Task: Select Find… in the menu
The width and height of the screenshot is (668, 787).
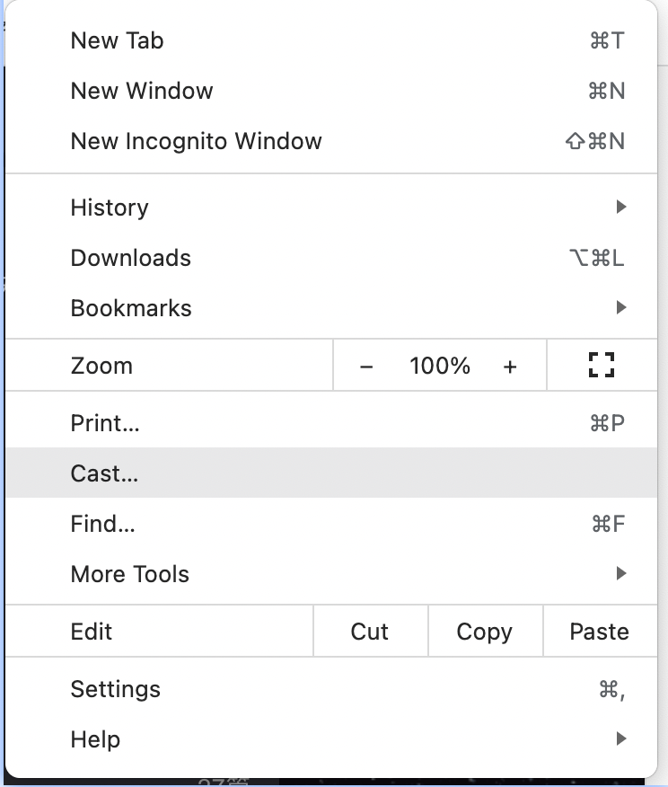Action: [103, 524]
